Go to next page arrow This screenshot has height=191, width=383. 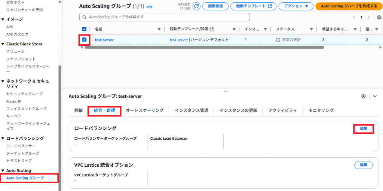(368, 17)
